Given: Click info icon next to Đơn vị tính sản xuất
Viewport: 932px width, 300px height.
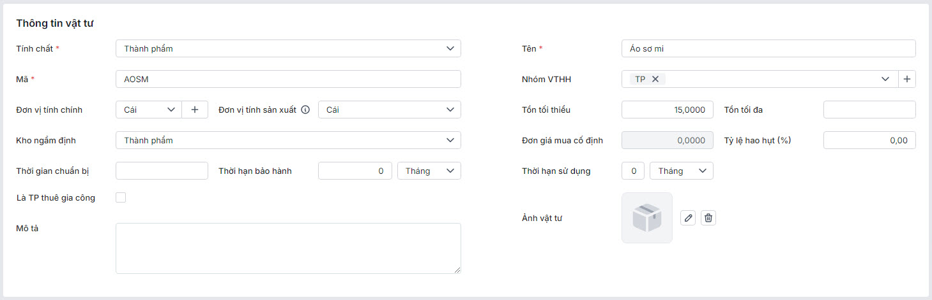Looking at the screenshot, I should (305, 110).
